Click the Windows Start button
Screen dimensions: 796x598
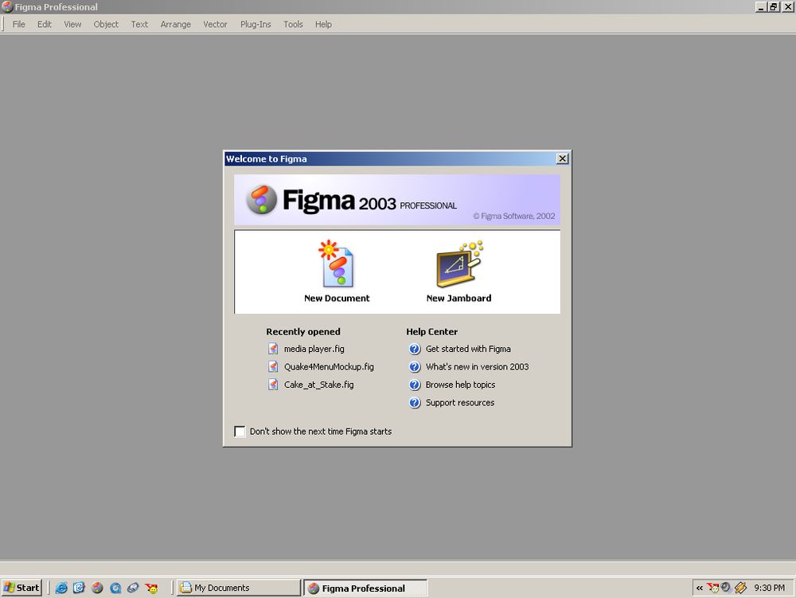21,588
